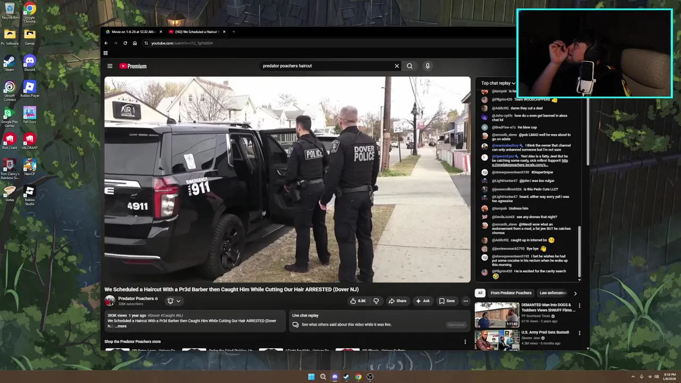681x383 pixels.
Task: Click Open panel for live chat
Action: pos(456,324)
